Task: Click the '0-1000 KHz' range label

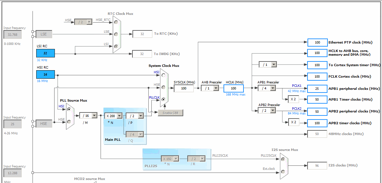Action: coord(13,44)
